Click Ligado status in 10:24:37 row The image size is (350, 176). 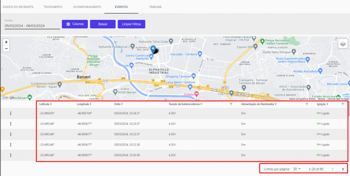pos(323,113)
